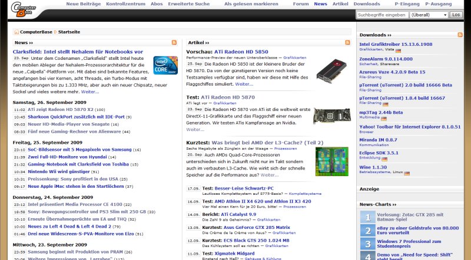Open Miranda IM 0.8.7 download

pyautogui.click(x=378, y=140)
